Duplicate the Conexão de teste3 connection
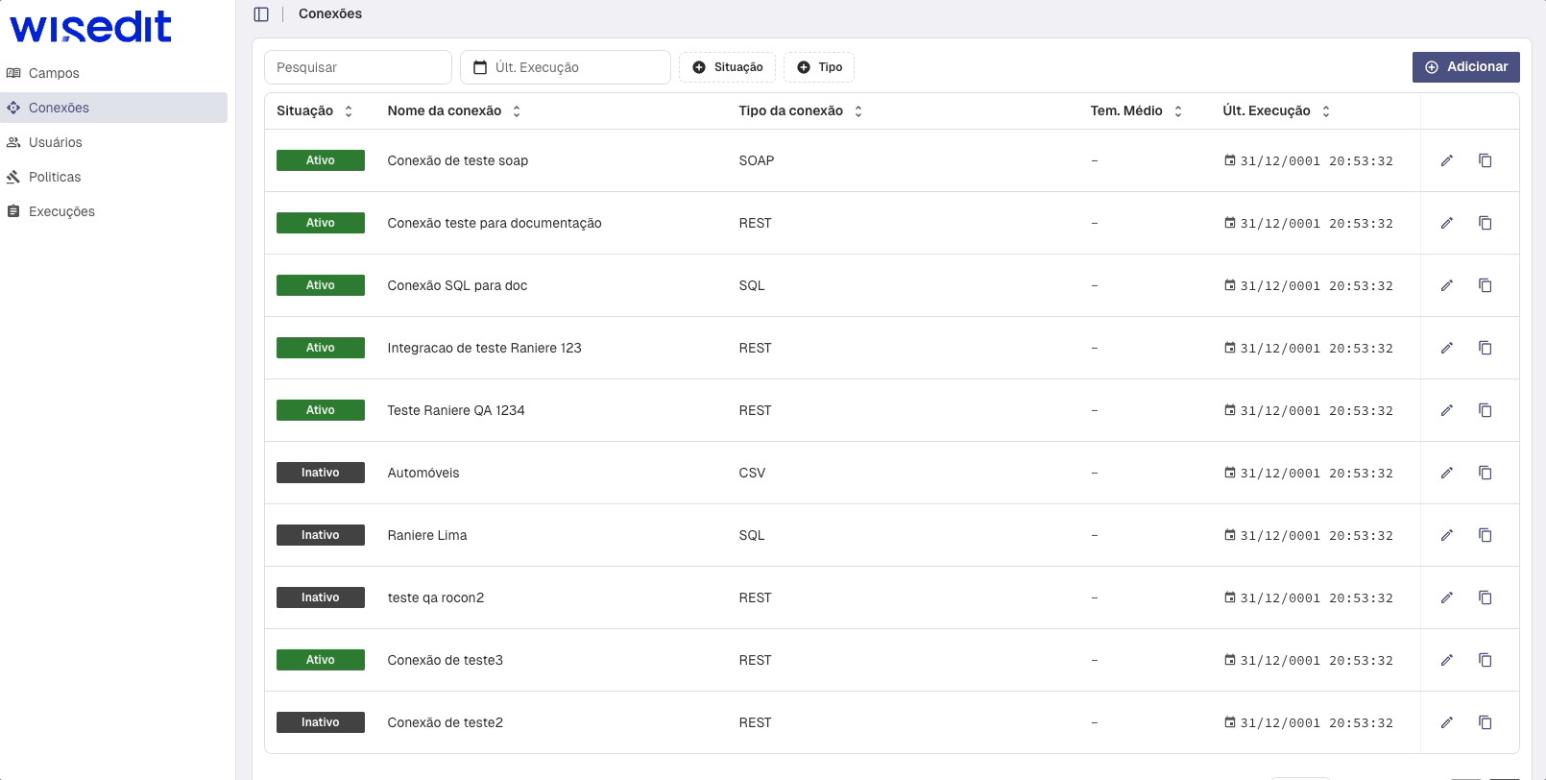Screen dimensions: 1546x780 click(1485, 660)
